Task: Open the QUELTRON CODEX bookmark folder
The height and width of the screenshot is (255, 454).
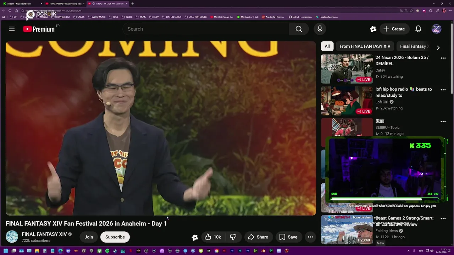Action: [x=196, y=17]
